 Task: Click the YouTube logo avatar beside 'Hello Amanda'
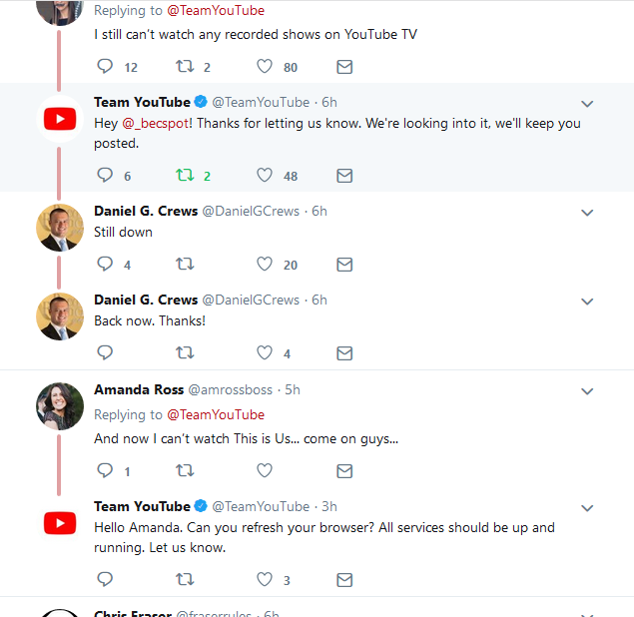coord(60,523)
